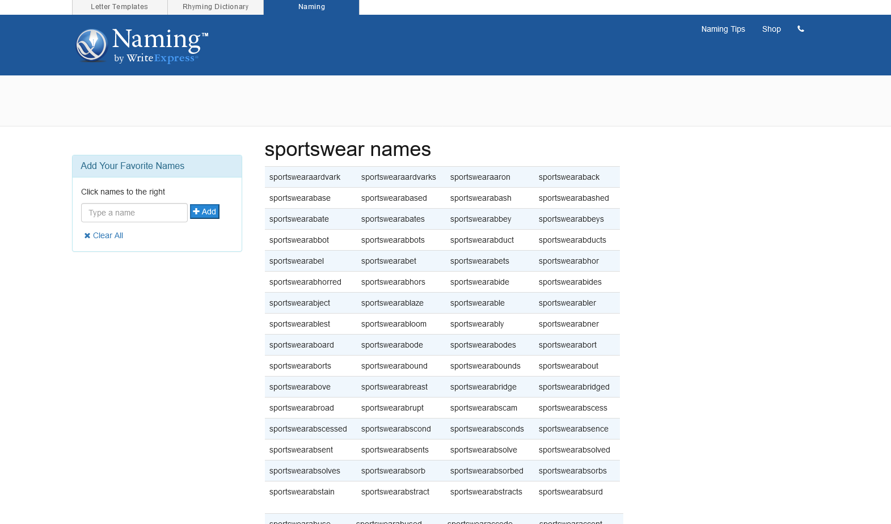891x524 pixels.
Task: Choose the name 'sportswearabloom'
Action: pyautogui.click(x=394, y=324)
